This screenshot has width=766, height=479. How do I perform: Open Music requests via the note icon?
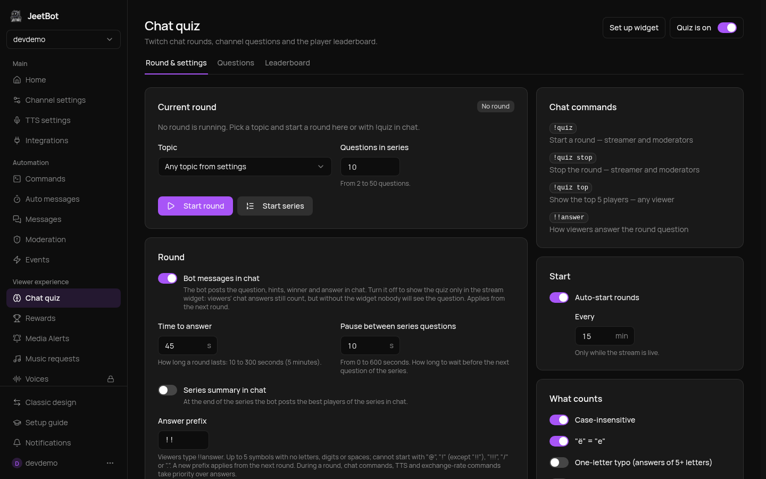[x=17, y=359]
